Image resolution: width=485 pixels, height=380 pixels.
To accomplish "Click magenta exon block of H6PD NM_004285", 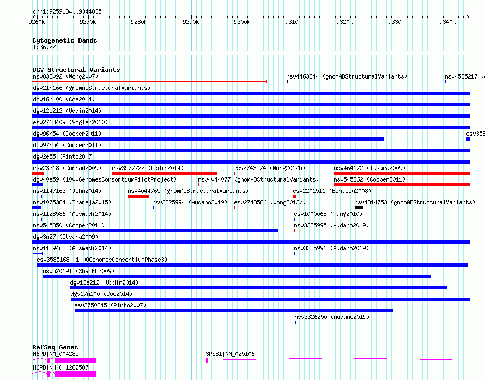I will point(75,360).
